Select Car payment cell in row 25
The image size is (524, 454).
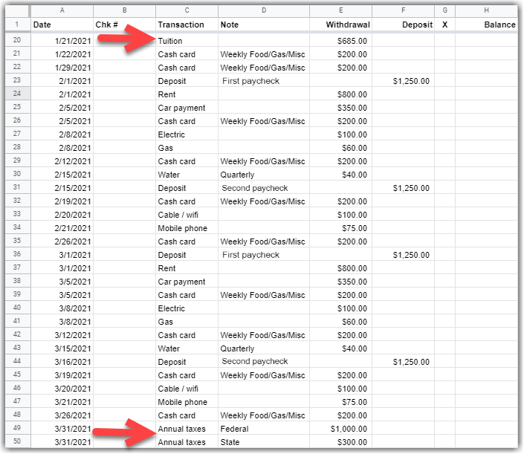click(187, 108)
